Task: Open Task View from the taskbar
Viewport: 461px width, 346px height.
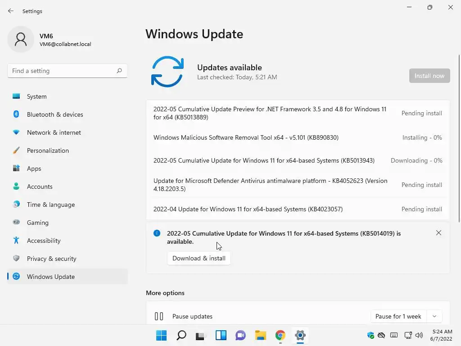Action: click(201, 335)
